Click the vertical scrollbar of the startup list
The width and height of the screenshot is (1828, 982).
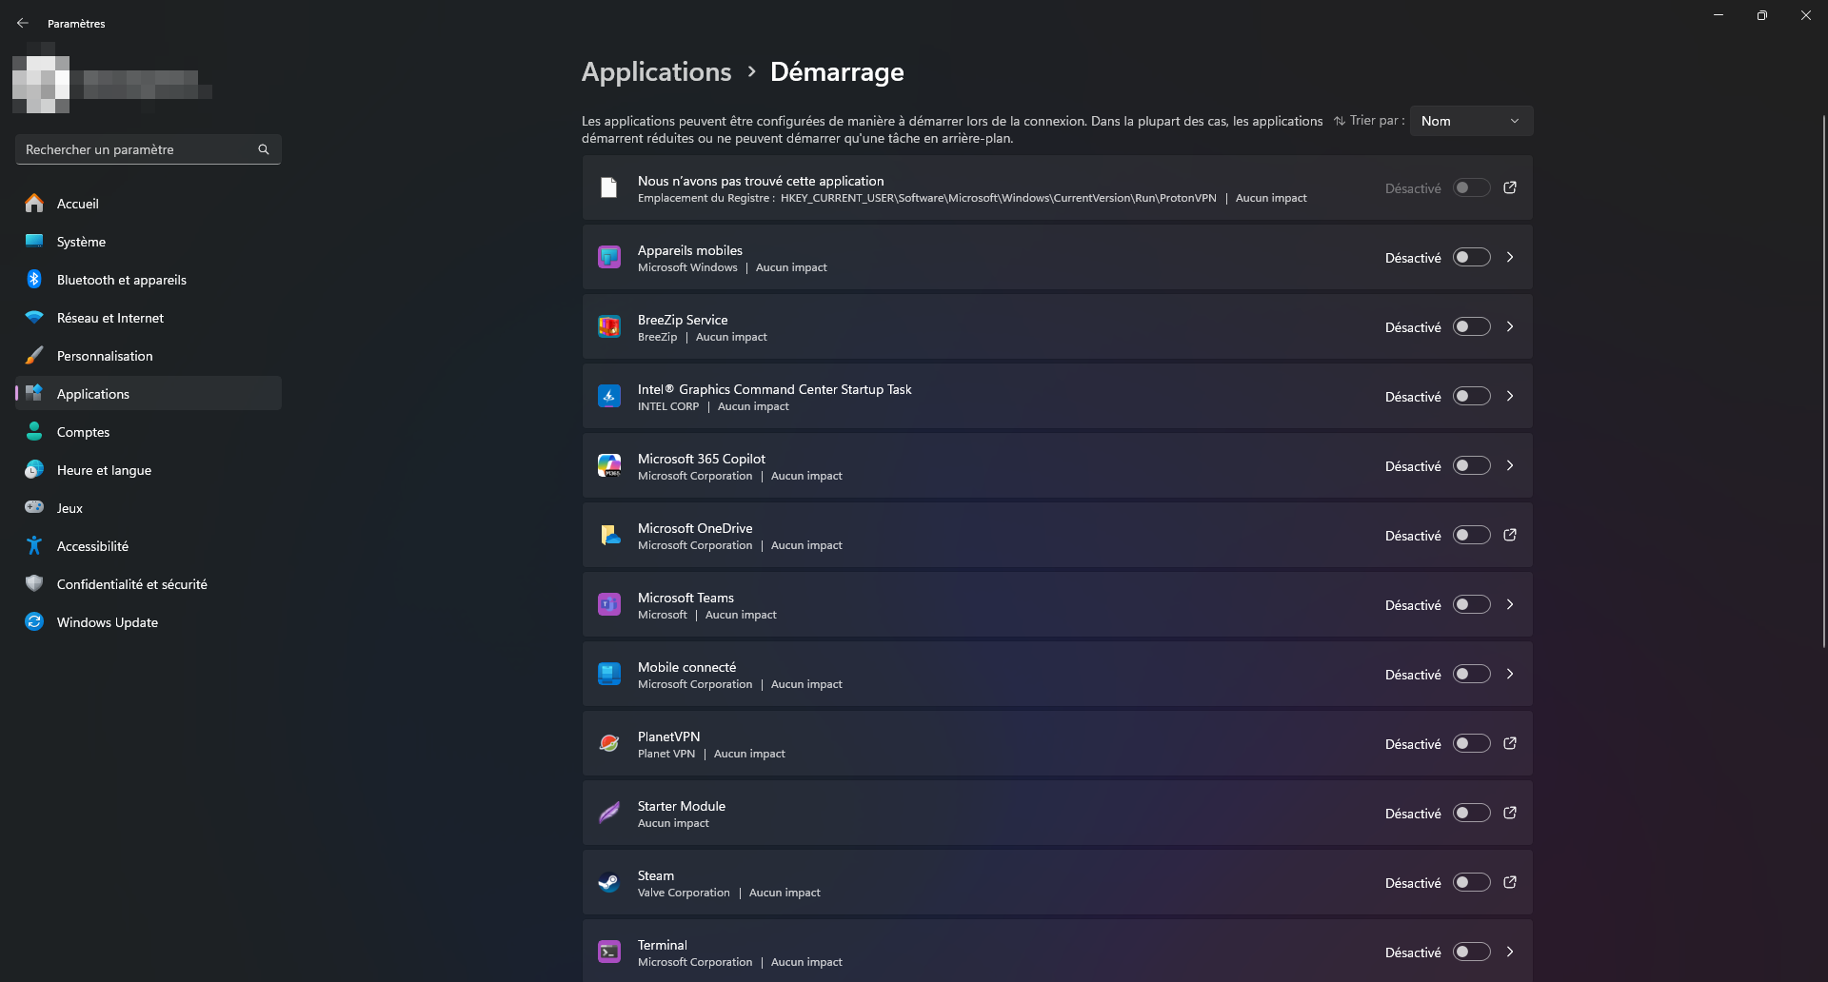click(x=1823, y=381)
